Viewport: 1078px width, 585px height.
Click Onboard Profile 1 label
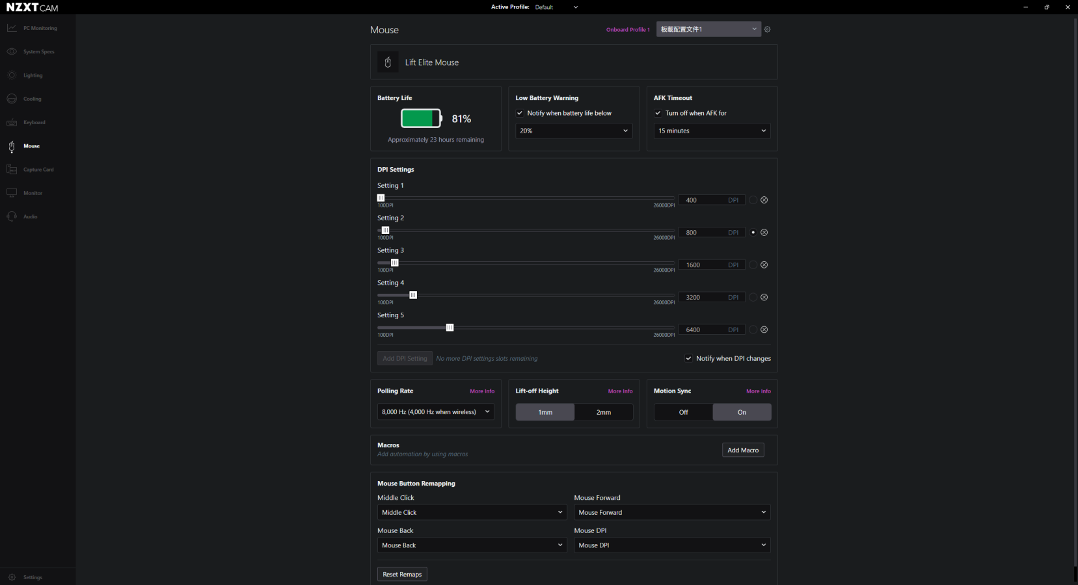628,29
